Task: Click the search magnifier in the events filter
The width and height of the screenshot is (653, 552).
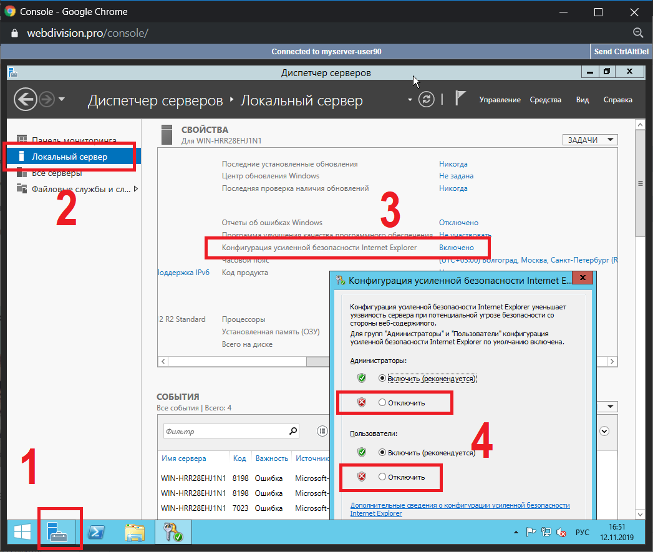Action: [x=294, y=431]
